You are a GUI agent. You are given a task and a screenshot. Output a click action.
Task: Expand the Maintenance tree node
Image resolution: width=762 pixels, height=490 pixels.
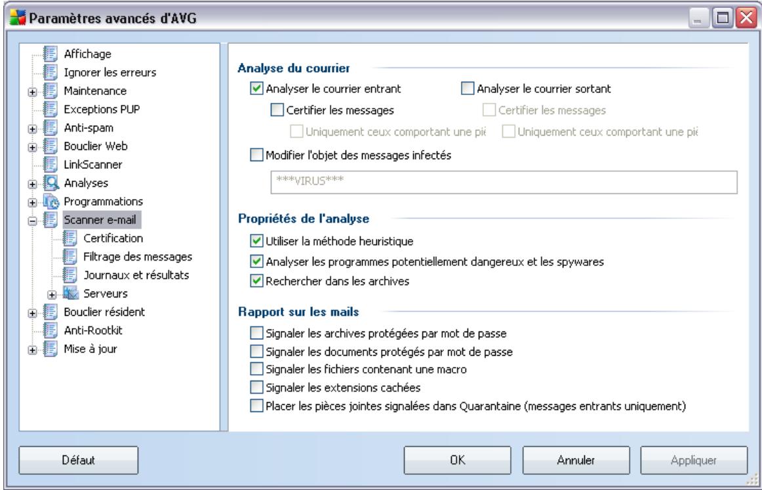point(33,92)
